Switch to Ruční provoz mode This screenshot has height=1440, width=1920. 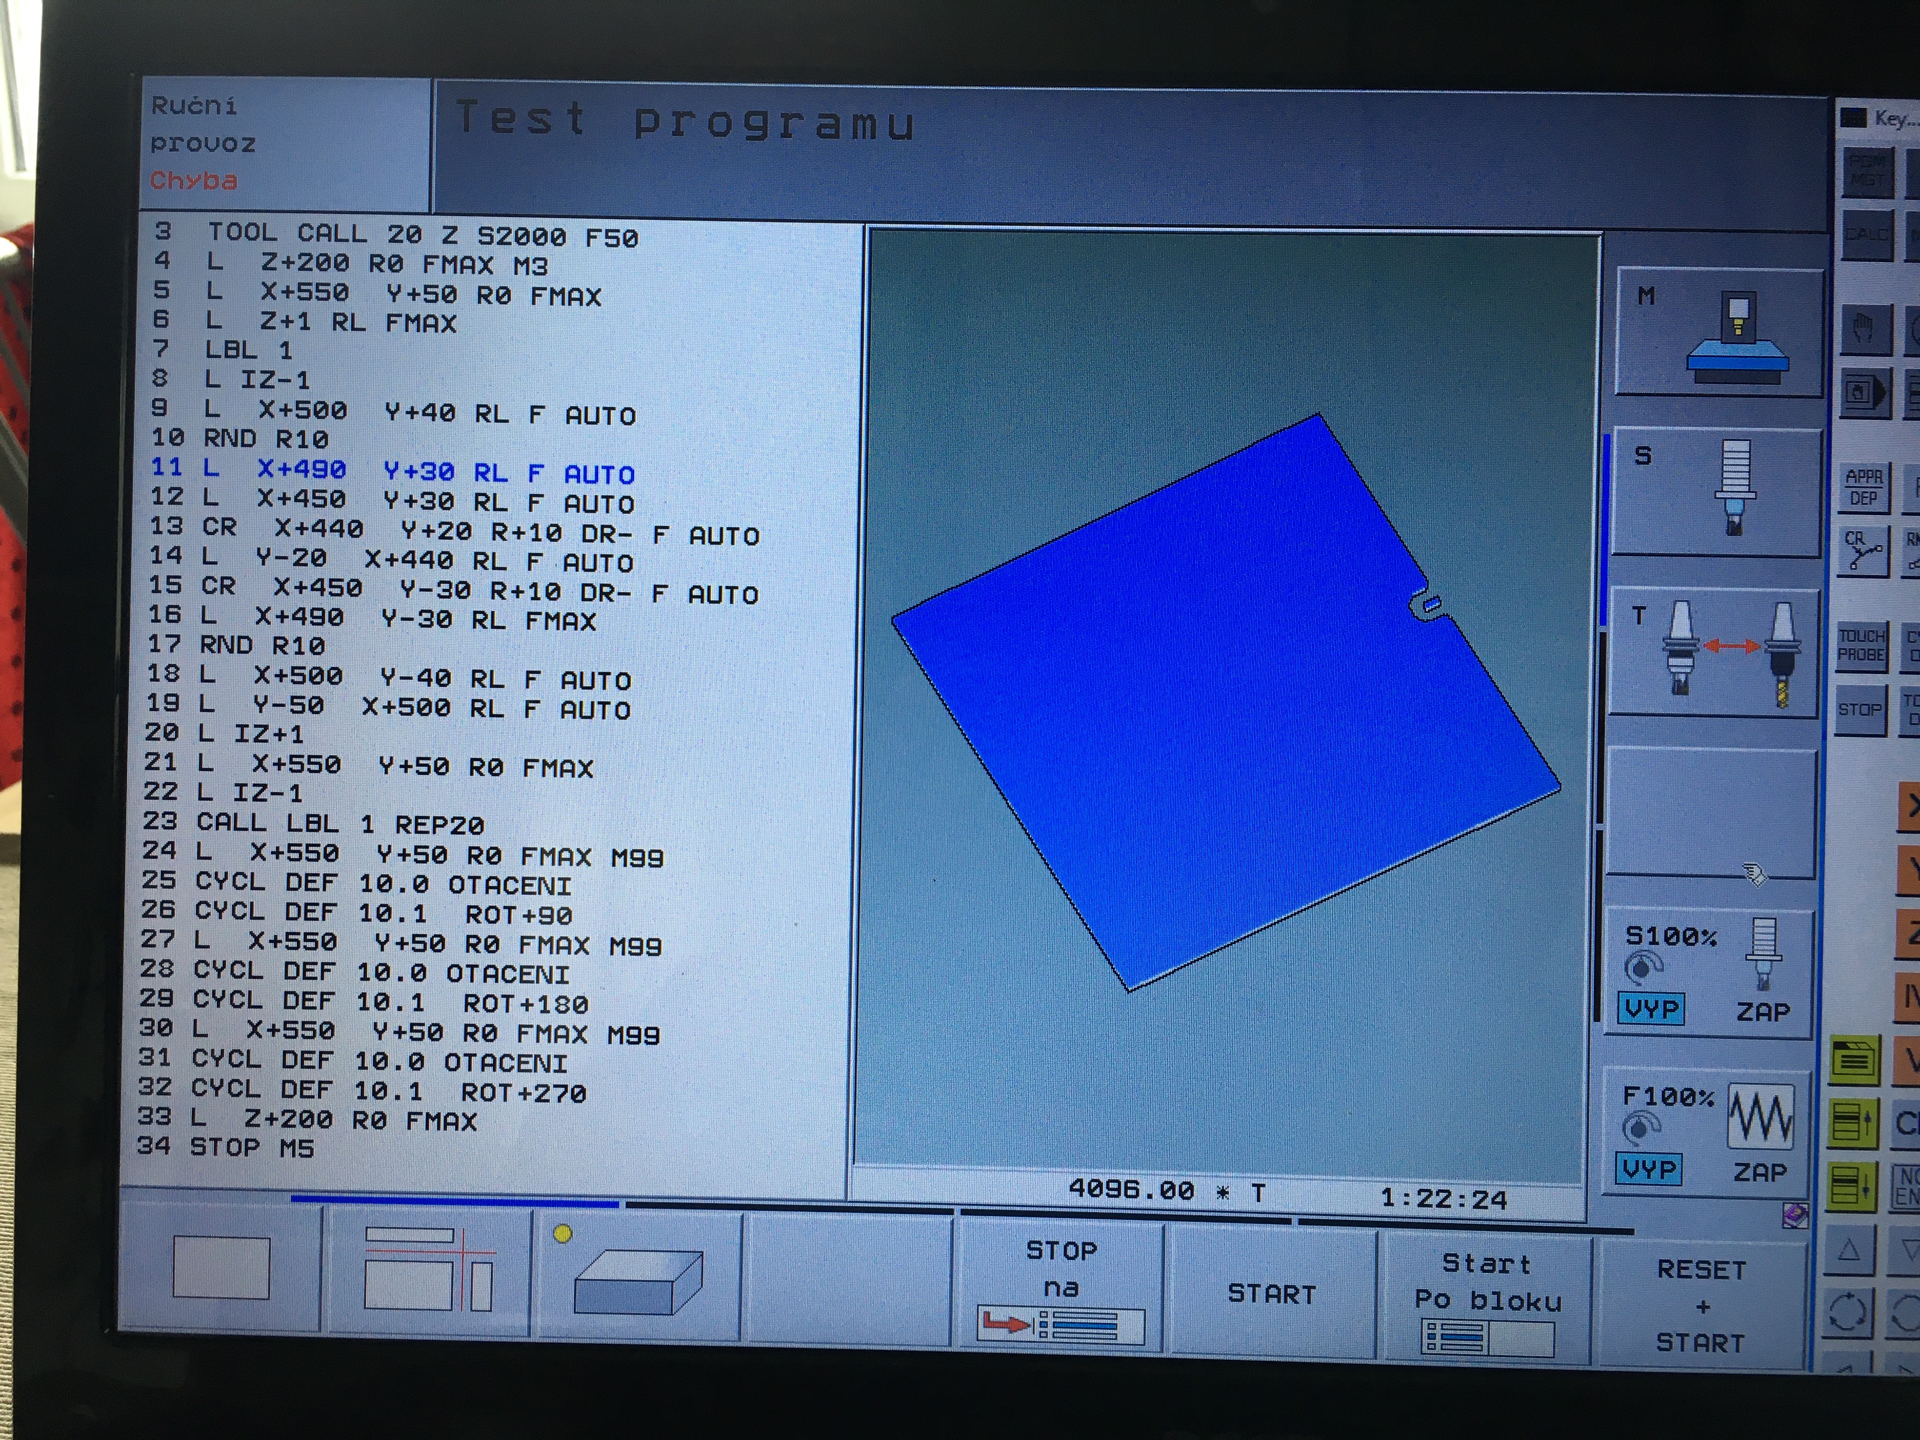tap(202, 124)
